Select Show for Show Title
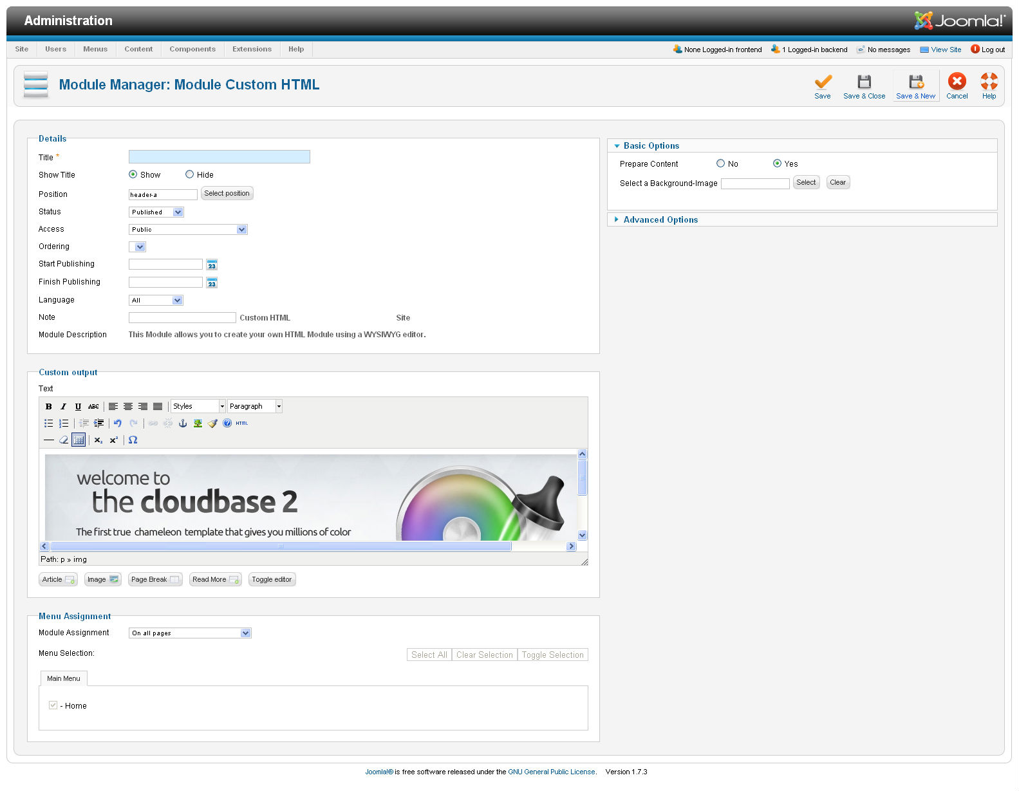 (x=133, y=174)
